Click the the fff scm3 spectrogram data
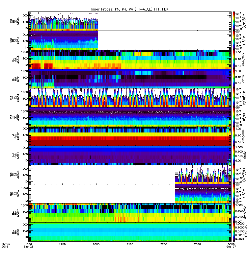This screenshot has width=247, height=263. 203,194
